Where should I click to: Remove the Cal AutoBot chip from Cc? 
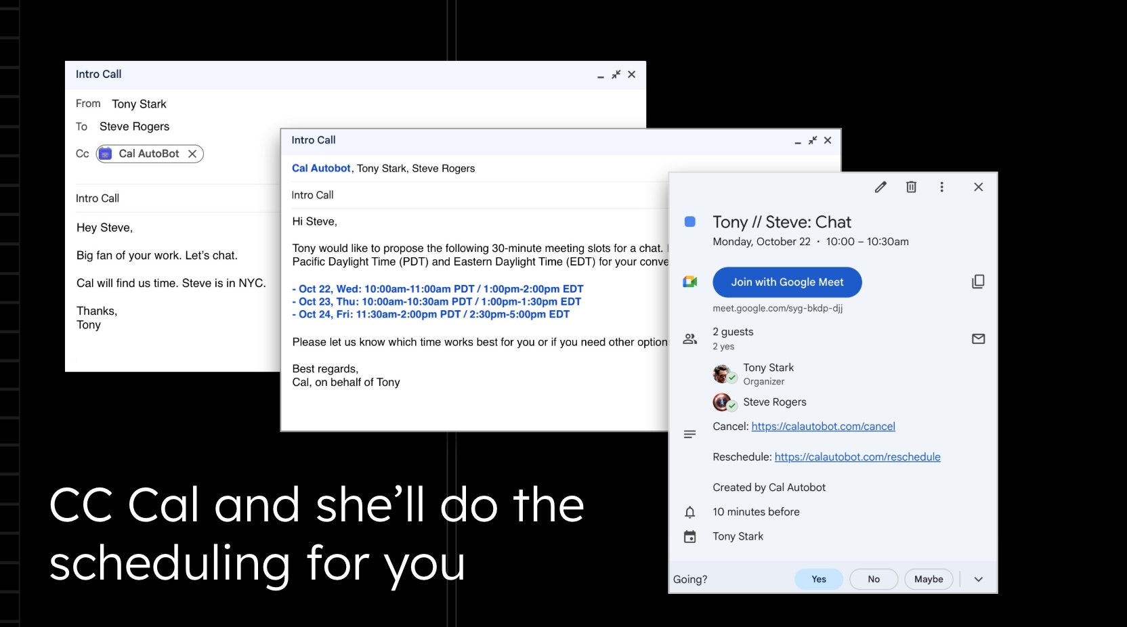(x=192, y=154)
